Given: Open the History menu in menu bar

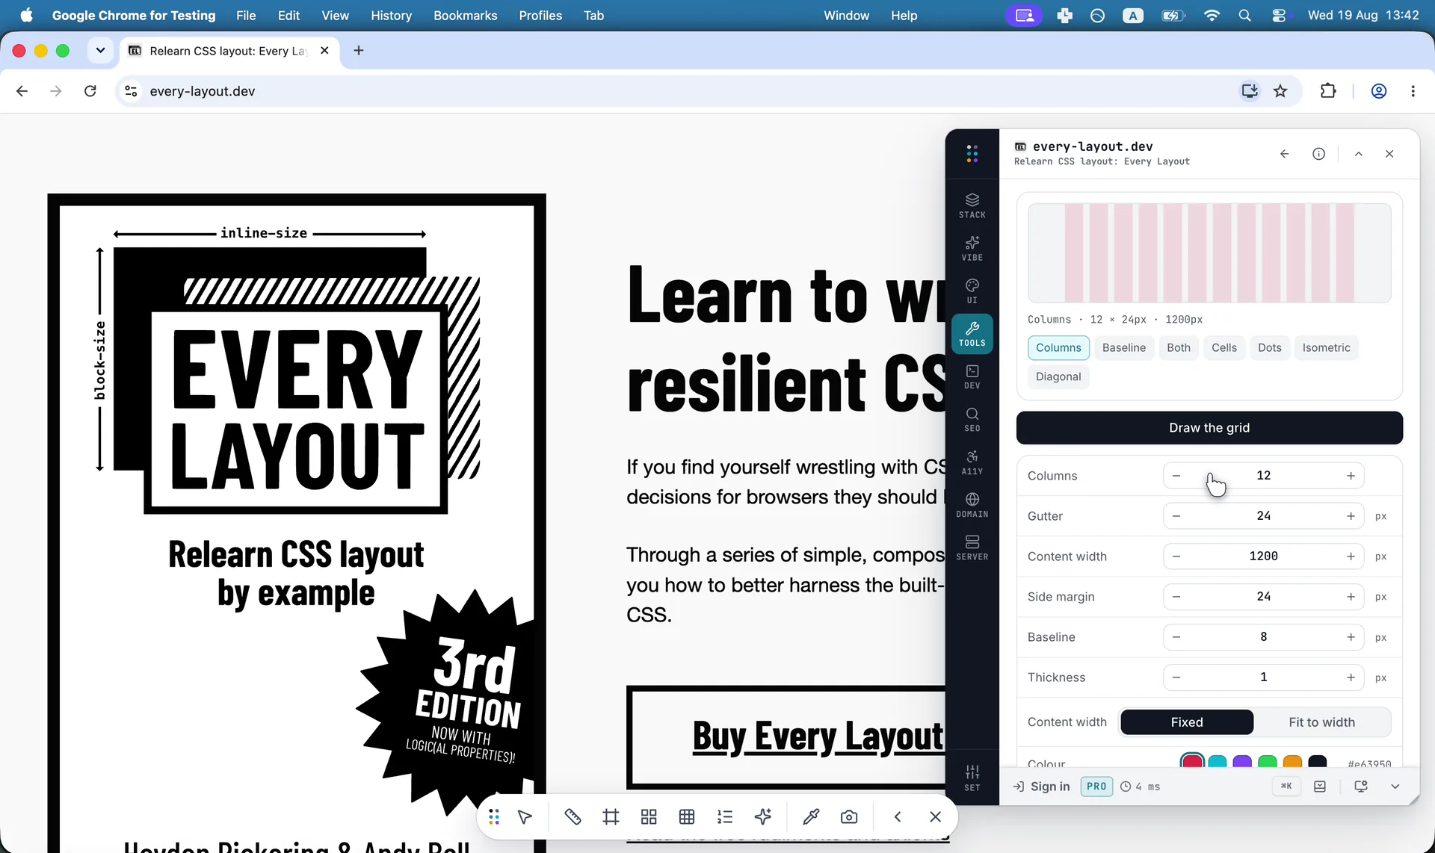Looking at the screenshot, I should [391, 16].
